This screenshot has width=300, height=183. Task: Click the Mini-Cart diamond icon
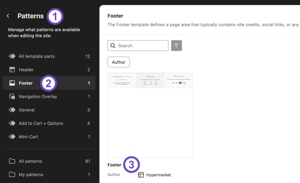(x=12, y=137)
